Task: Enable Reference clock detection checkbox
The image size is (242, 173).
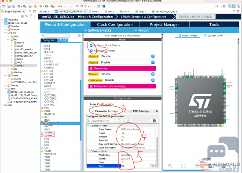Action: click(x=91, y=86)
